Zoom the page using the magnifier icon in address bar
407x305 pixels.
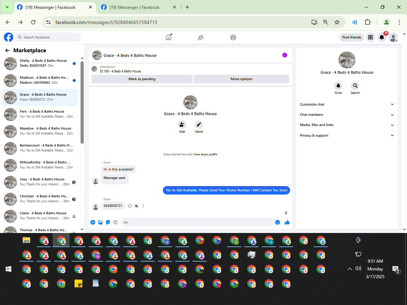click(x=325, y=22)
